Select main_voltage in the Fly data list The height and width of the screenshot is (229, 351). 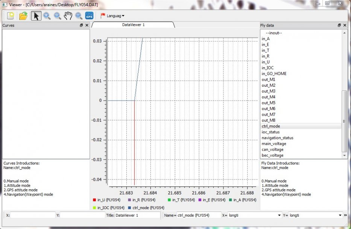click(x=274, y=143)
